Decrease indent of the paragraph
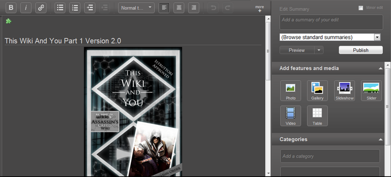This screenshot has width=391, height=177. (105, 8)
